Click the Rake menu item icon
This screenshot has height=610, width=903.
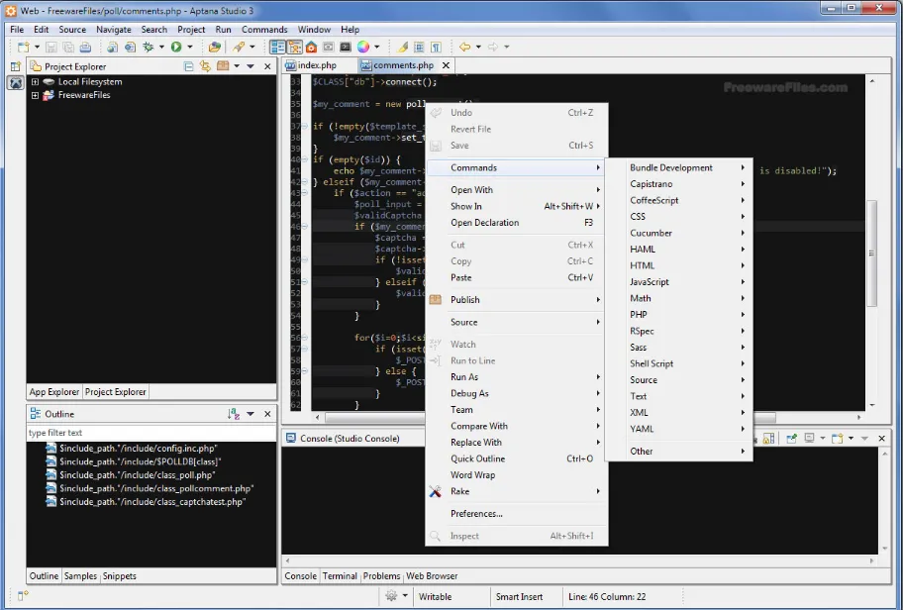pos(436,491)
